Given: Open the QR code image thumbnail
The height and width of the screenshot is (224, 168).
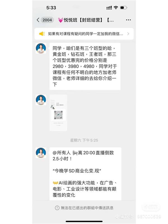Looking at the screenshot, I should click(58, 113).
